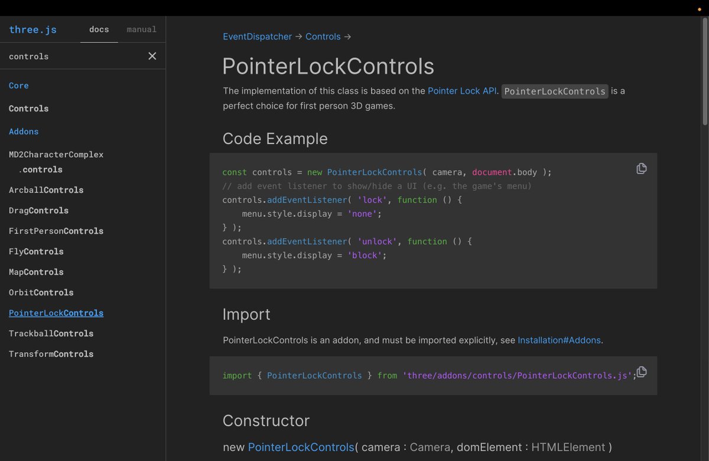Click the Code Example heading
Viewport: 709px width, 461px height.
click(x=275, y=139)
